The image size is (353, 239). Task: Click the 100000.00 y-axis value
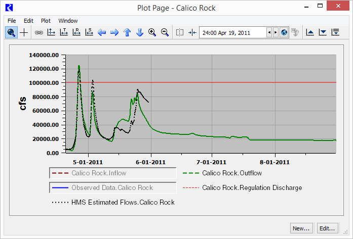(x=44, y=83)
